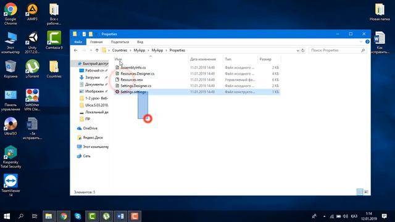Open Рабочий стол in navigation pane
The image size is (395, 222).
[x=94, y=70]
